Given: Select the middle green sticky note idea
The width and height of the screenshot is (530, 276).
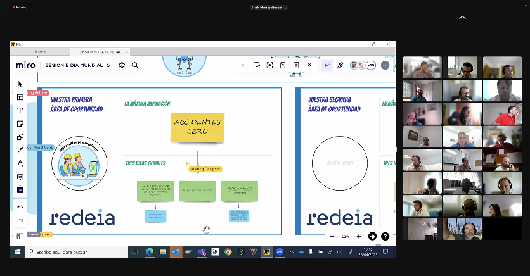Looking at the screenshot, I should click(197, 191).
